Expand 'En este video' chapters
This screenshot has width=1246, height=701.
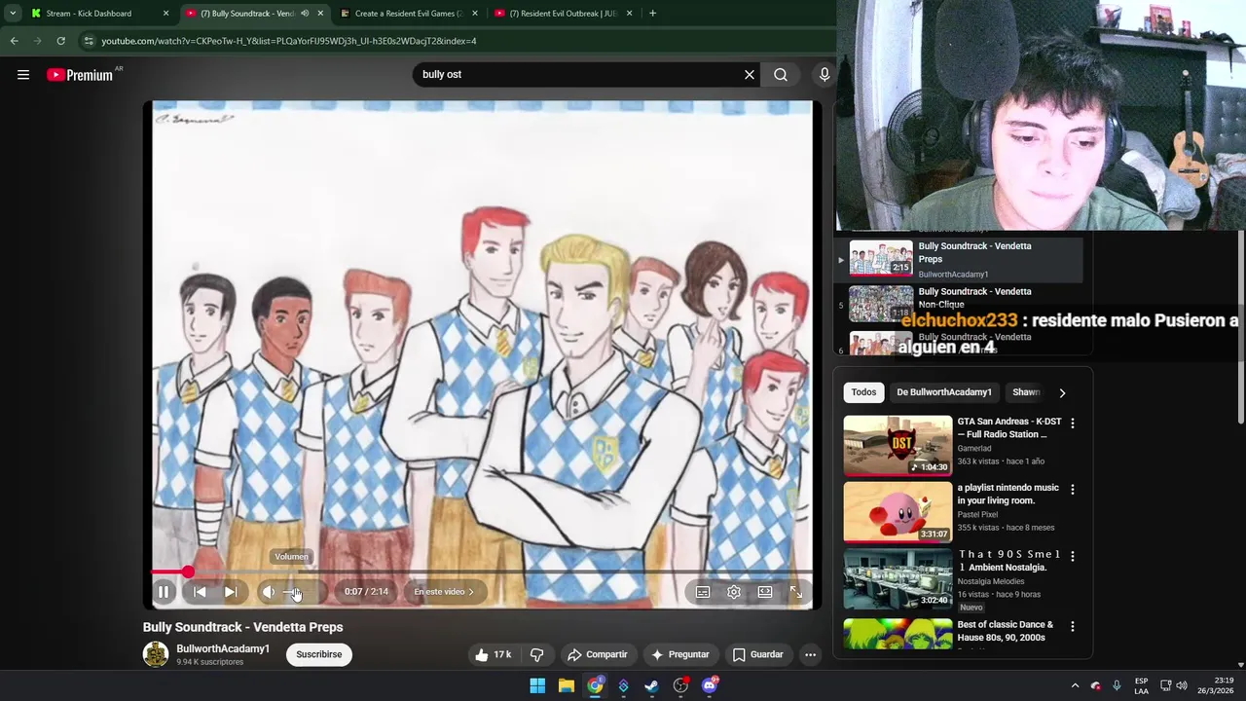tap(444, 592)
